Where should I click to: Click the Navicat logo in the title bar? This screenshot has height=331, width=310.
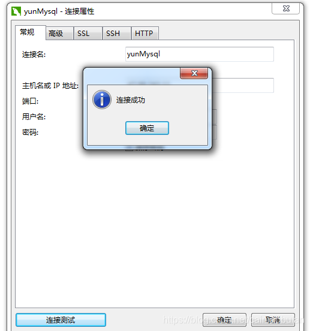[16, 11]
